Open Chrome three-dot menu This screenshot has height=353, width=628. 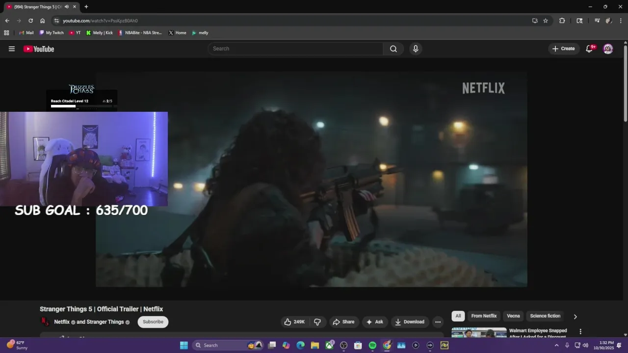621,21
